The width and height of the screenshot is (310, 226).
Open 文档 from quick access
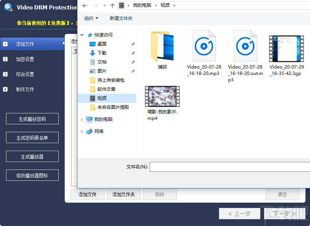(x=101, y=62)
